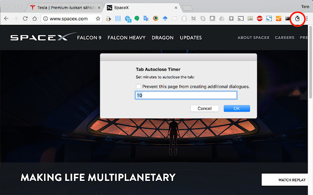The width and height of the screenshot is (313, 195).
Task: Click the www.spacex.com address bar
Action: tap(71, 19)
